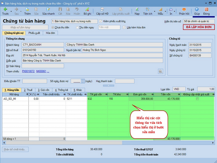Viewport: 217px width, 163px height.
Task: Click the more references ellipsis link
Action: pos(48,71)
